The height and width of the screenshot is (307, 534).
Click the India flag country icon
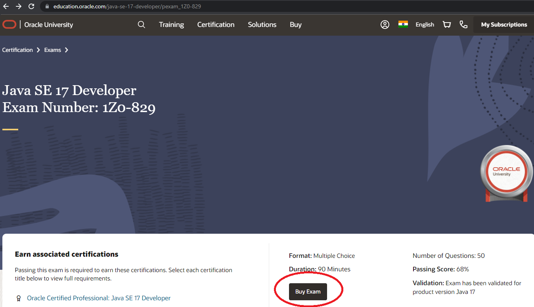point(403,24)
